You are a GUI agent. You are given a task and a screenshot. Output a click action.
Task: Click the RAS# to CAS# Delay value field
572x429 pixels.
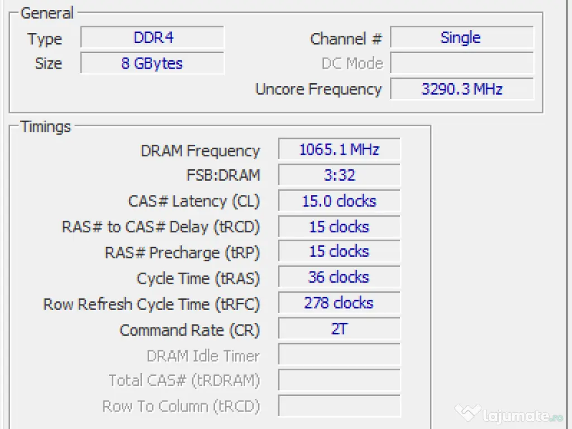339,227
